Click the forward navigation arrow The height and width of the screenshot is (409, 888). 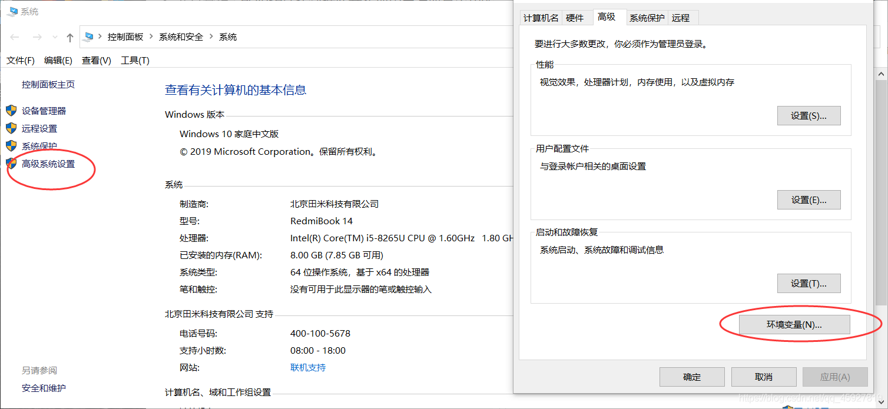pos(37,36)
